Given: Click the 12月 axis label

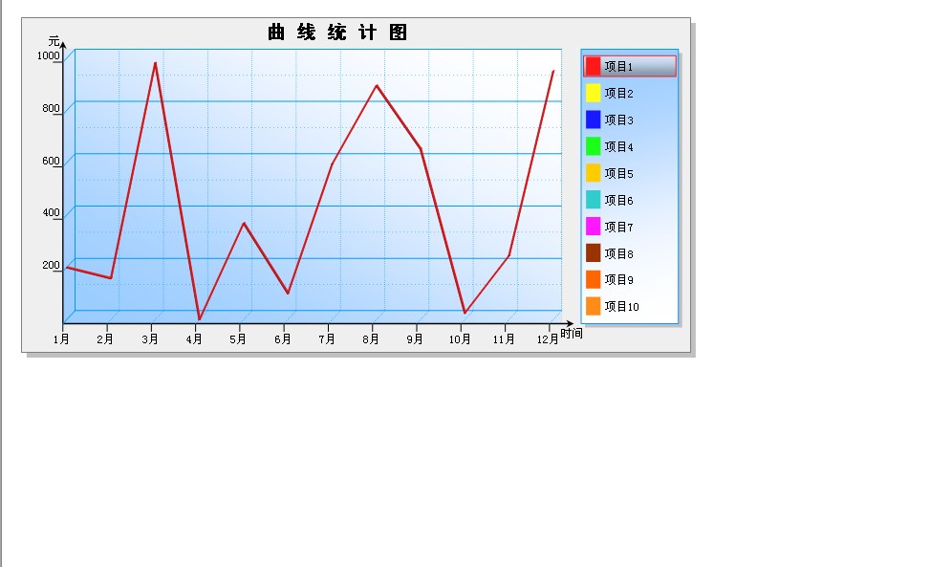Looking at the screenshot, I should [548, 338].
